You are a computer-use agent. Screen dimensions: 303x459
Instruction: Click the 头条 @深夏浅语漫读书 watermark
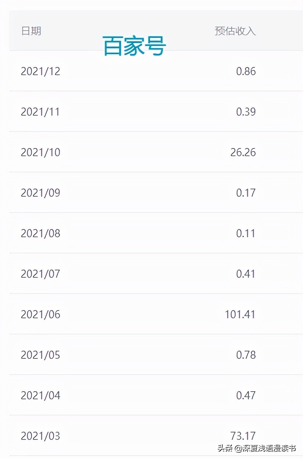click(x=256, y=448)
